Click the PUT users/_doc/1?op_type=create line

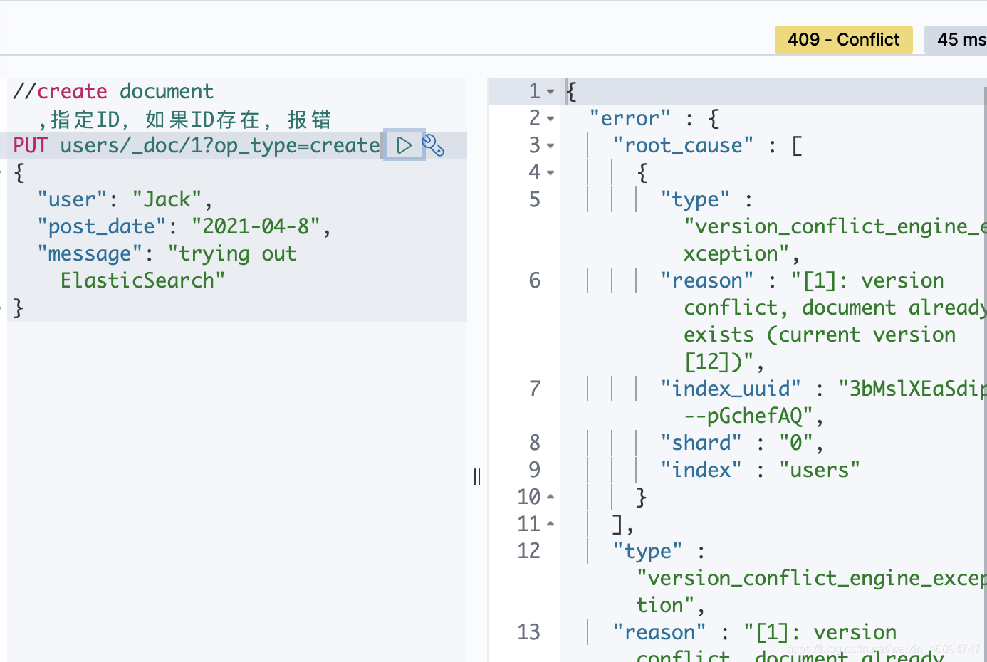(x=197, y=145)
